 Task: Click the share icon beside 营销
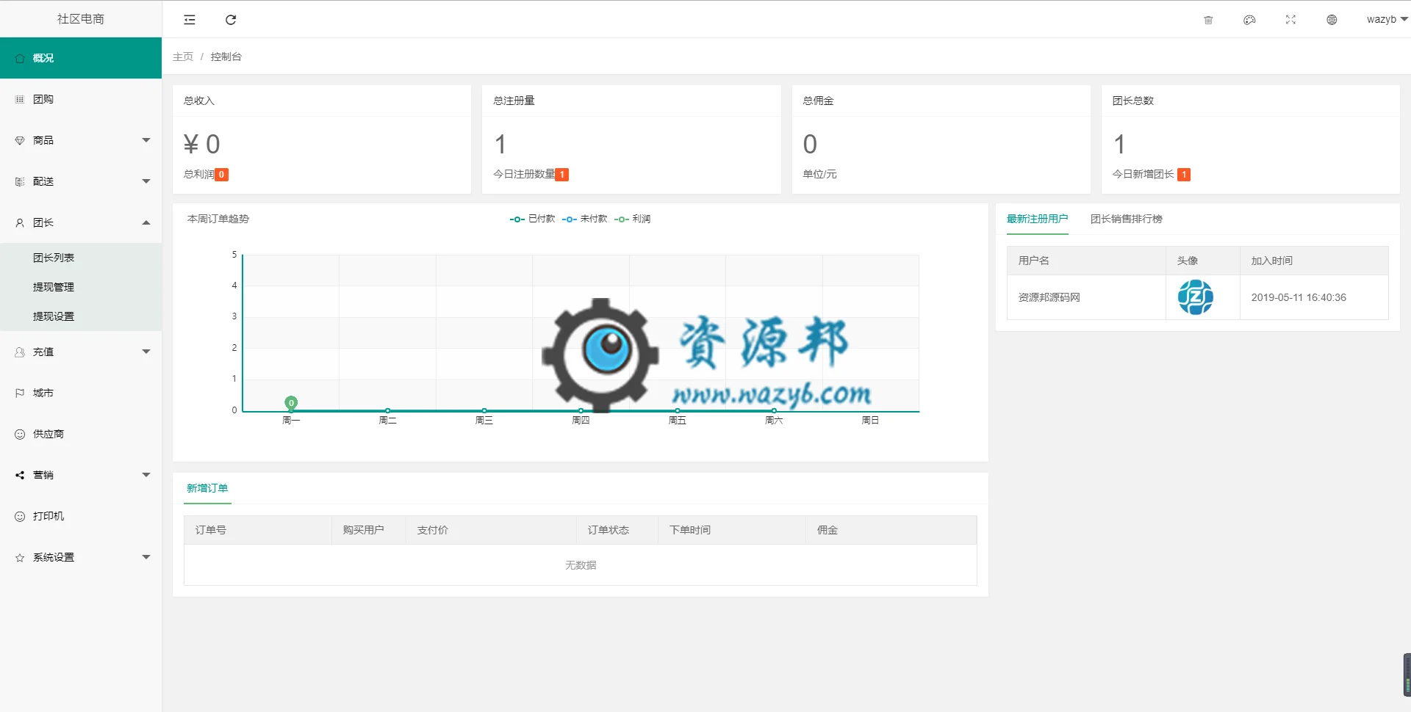point(20,475)
